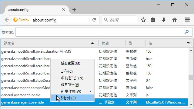194x109 pixels.
Task: Click the Firefox identity icon in address bar
Action: (15, 20)
